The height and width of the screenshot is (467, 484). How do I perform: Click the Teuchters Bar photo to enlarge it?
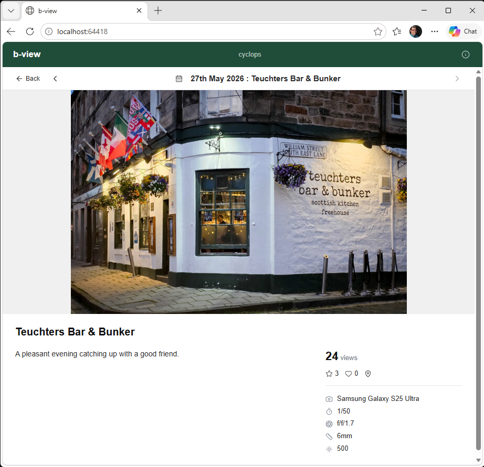tap(239, 202)
